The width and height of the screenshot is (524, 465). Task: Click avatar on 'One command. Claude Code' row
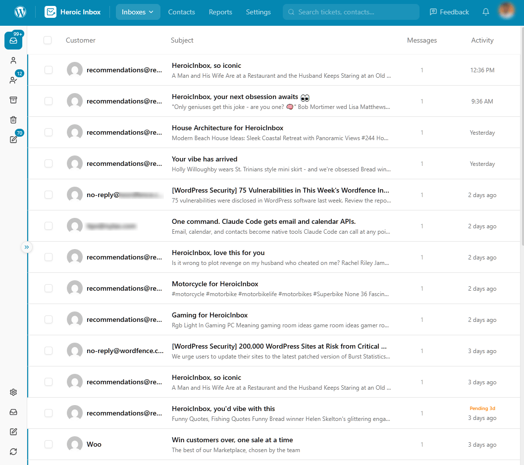(74, 226)
